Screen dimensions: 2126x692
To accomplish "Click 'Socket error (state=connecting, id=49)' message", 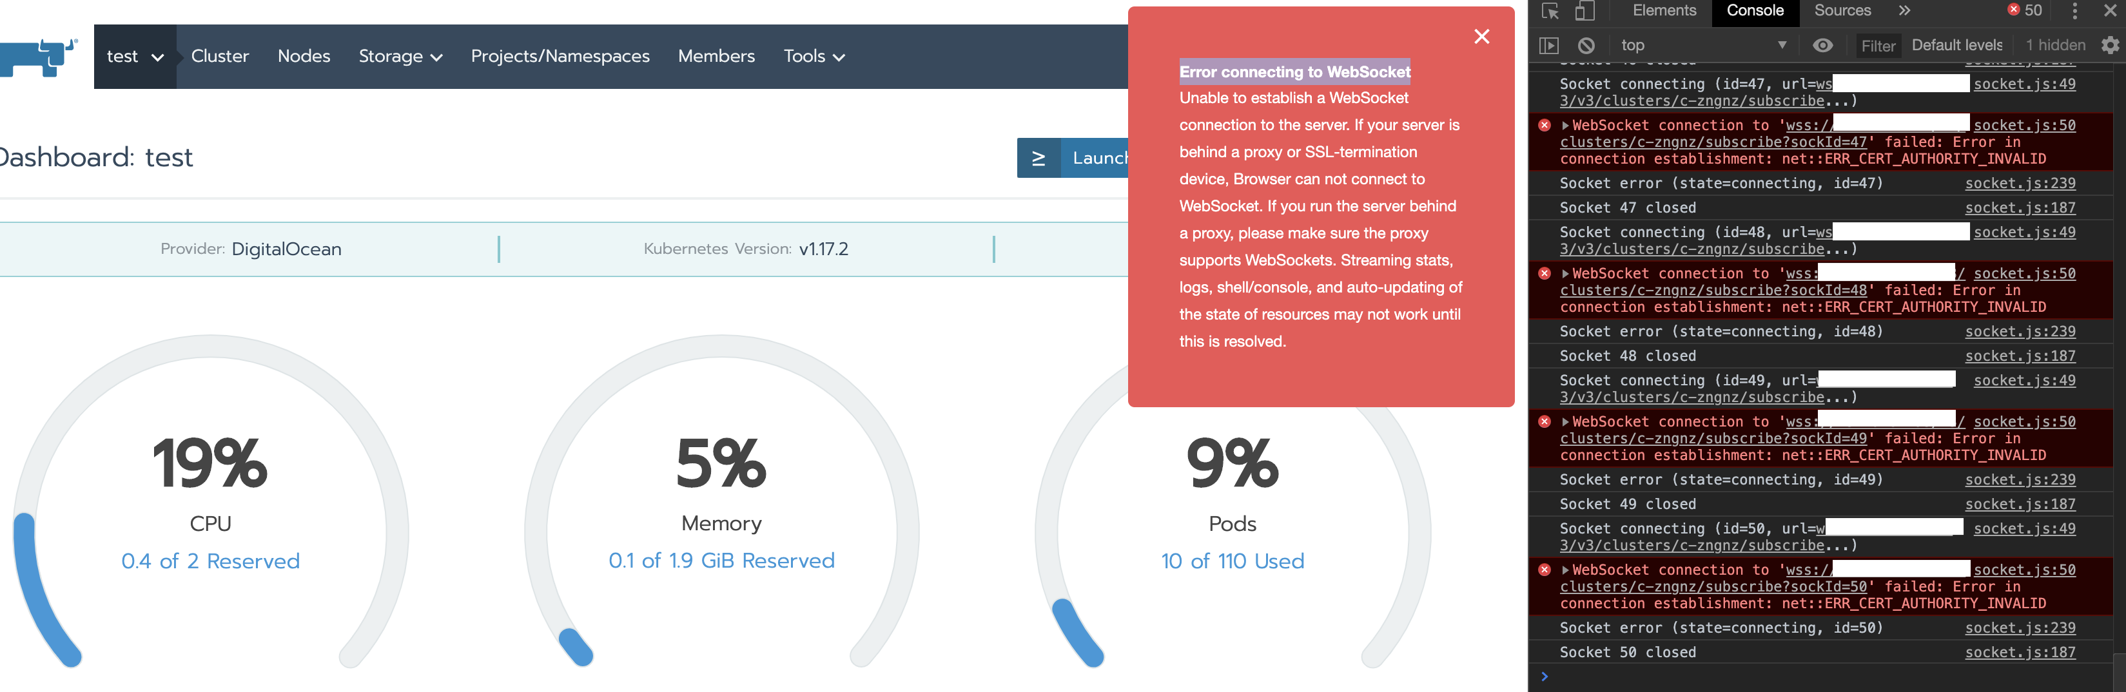I will 1721,480.
